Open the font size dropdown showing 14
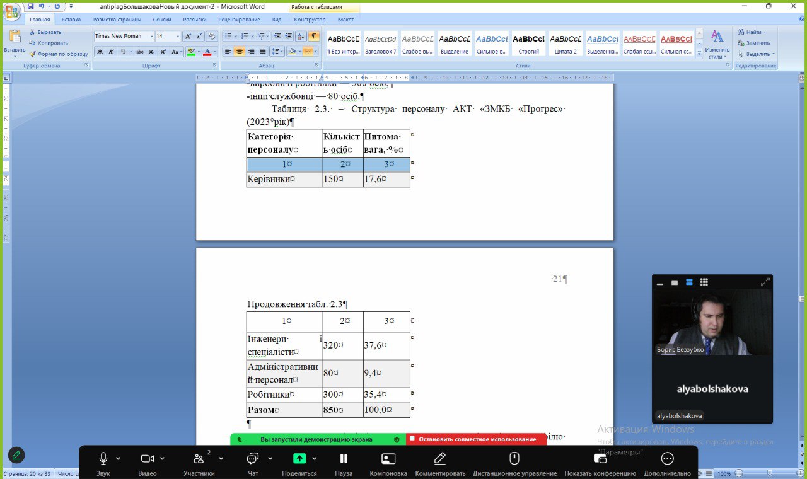Image resolution: width=807 pixels, height=479 pixels. (178, 36)
